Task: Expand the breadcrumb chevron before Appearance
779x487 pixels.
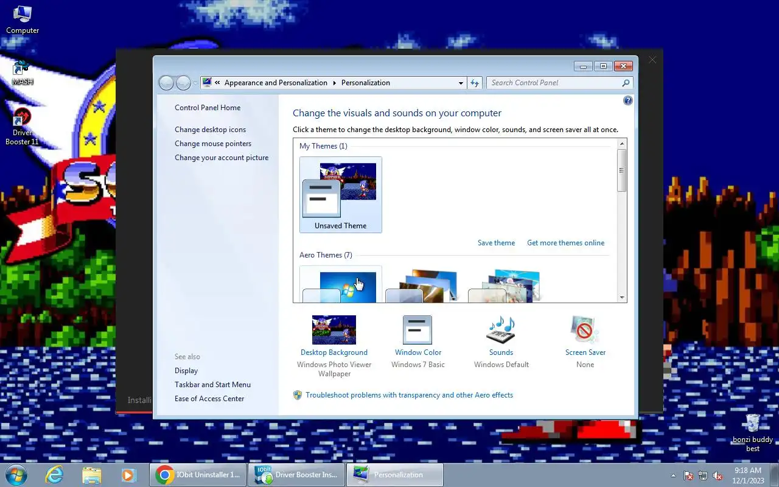Action: pyautogui.click(x=217, y=83)
